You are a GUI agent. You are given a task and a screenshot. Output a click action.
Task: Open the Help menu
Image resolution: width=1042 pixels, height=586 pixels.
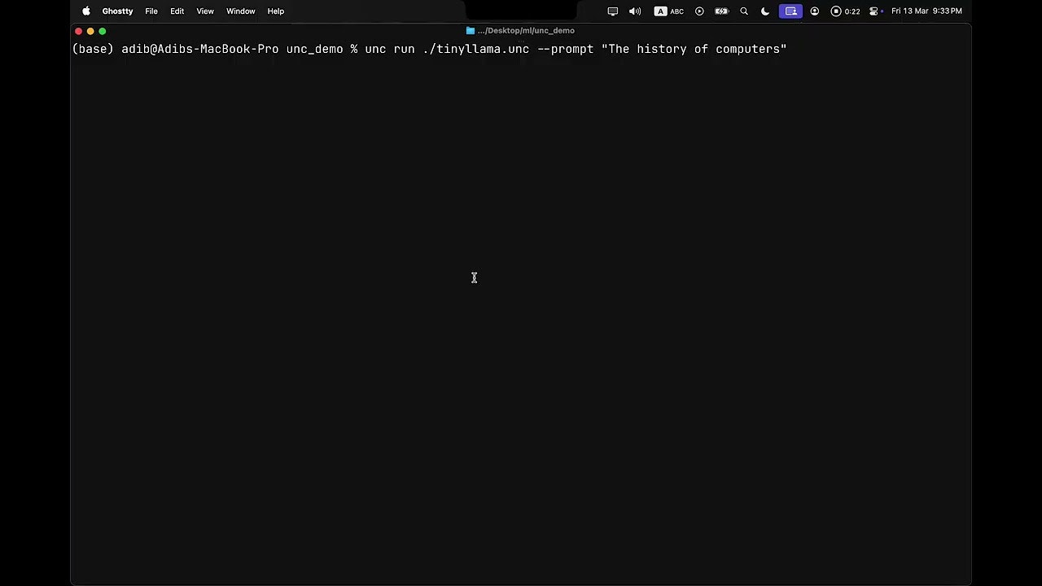pyautogui.click(x=276, y=11)
